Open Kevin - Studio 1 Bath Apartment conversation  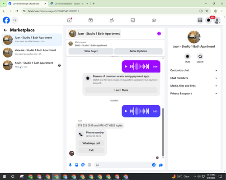click(32, 65)
